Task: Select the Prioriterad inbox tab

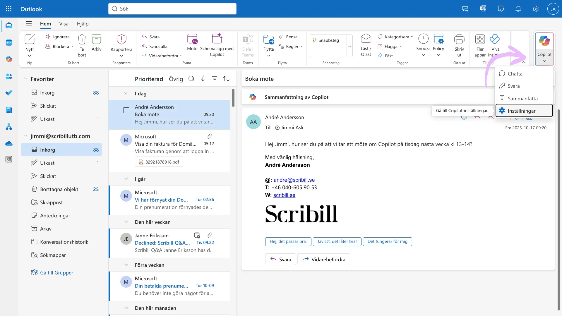Action: (x=149, y=79)
